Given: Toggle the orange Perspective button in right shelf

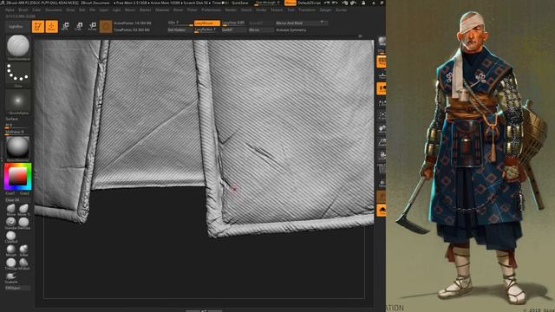Looking at the screenshot, I should pos(382,62).
